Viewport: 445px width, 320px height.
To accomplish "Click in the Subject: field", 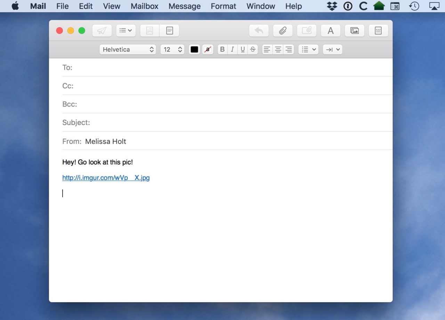I will (x=227, y=123).
